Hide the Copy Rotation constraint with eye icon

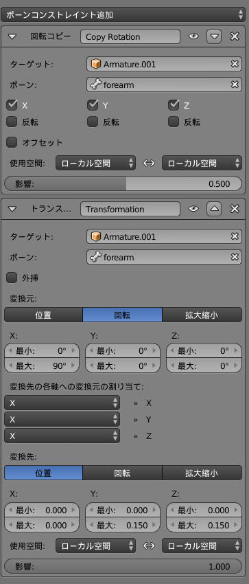click(x=193, y=36)
